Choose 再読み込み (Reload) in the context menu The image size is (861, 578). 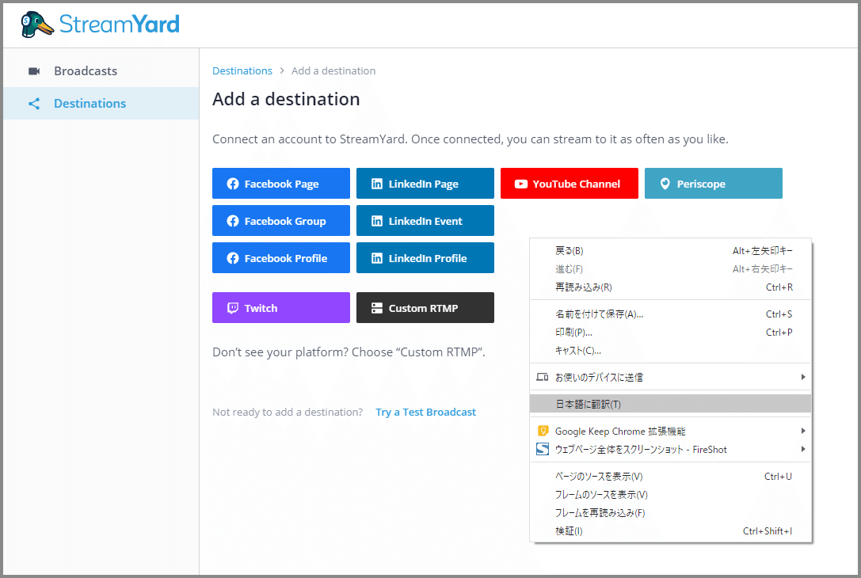583,287
